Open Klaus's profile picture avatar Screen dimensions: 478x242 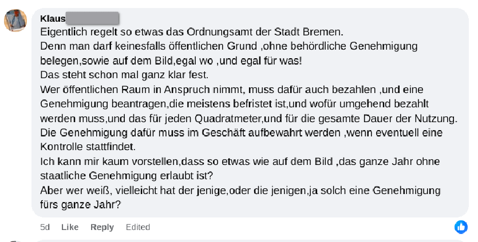tap(15, 21)
